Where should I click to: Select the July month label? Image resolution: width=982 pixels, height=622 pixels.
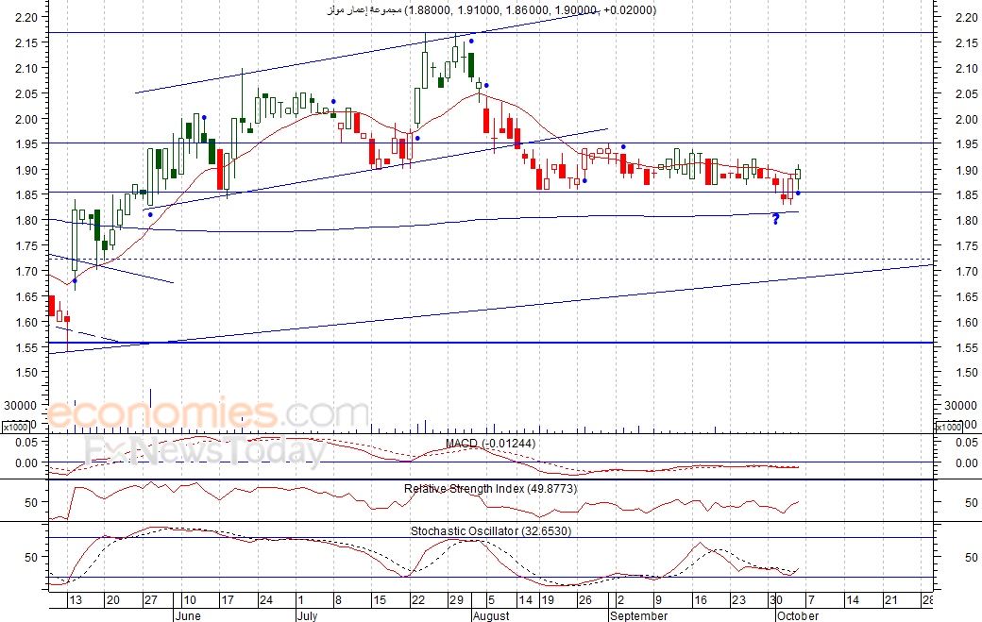(x=307, y=615)
